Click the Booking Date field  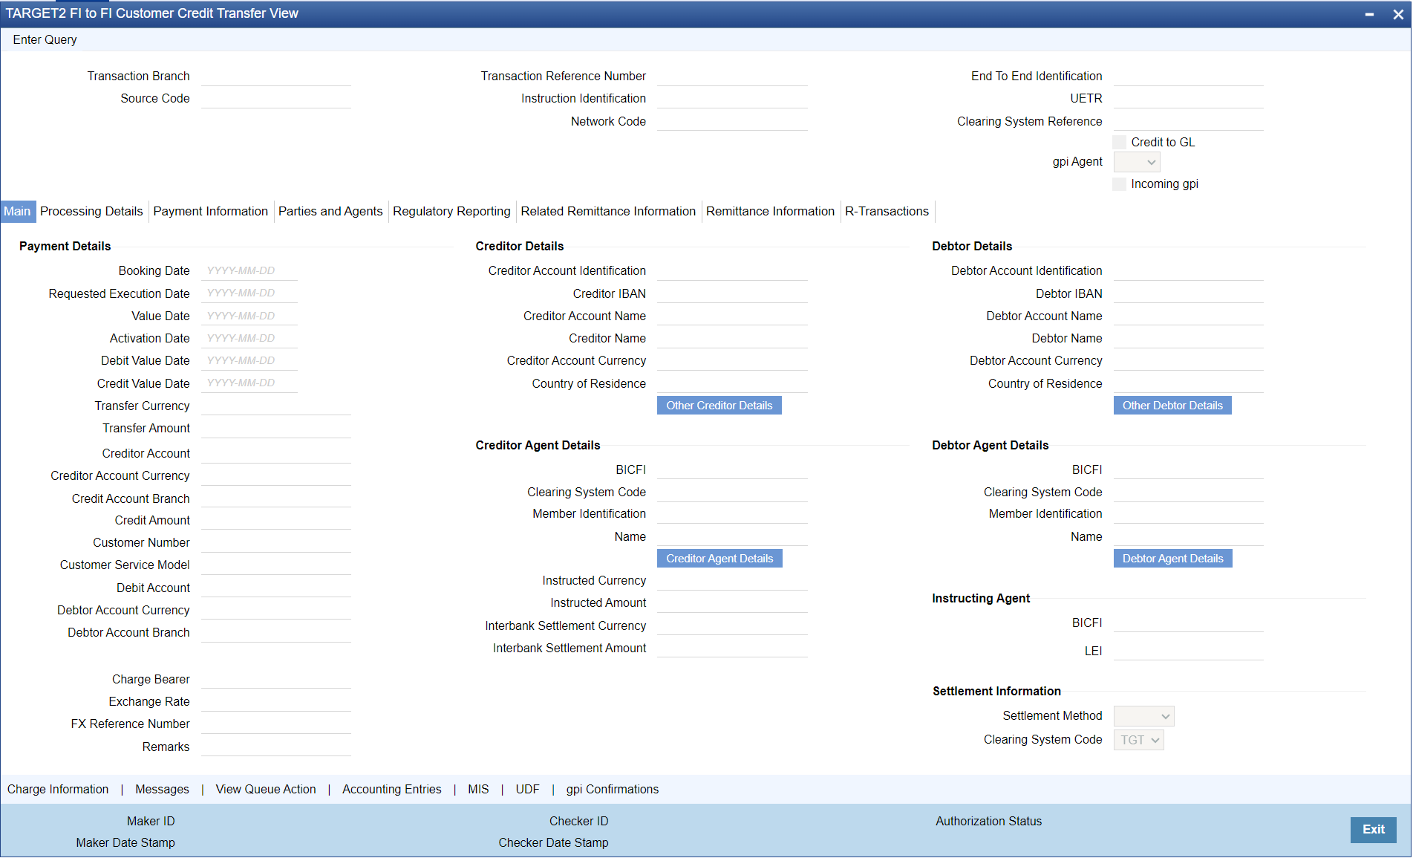(x=249, y=271)
